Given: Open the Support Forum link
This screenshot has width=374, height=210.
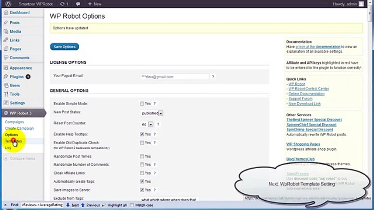Looking at the screenshot, I should (300, 99).
